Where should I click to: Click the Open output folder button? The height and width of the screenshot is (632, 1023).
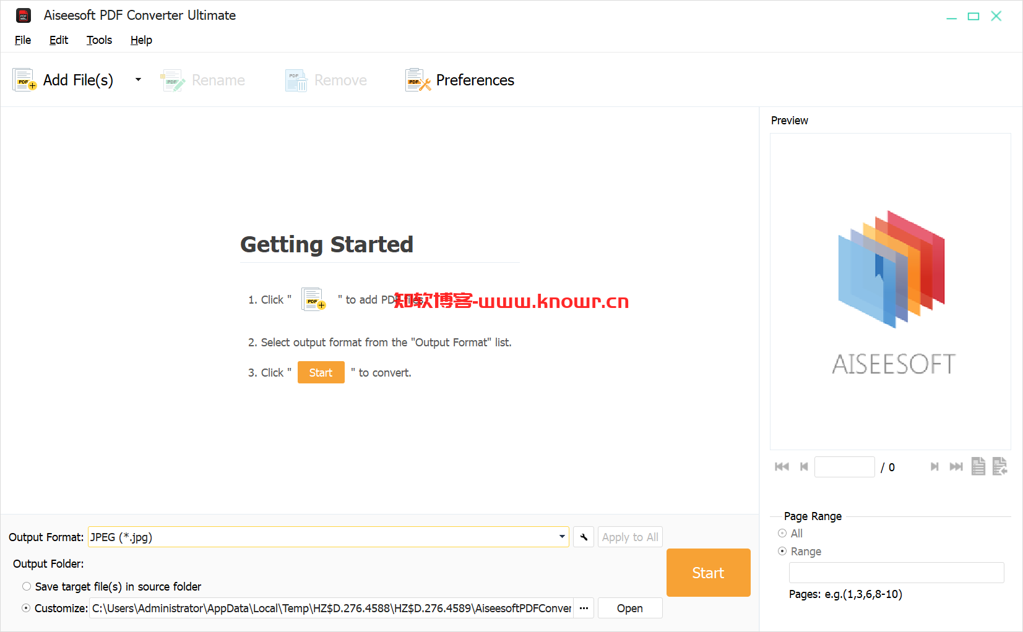coord(630,608)
